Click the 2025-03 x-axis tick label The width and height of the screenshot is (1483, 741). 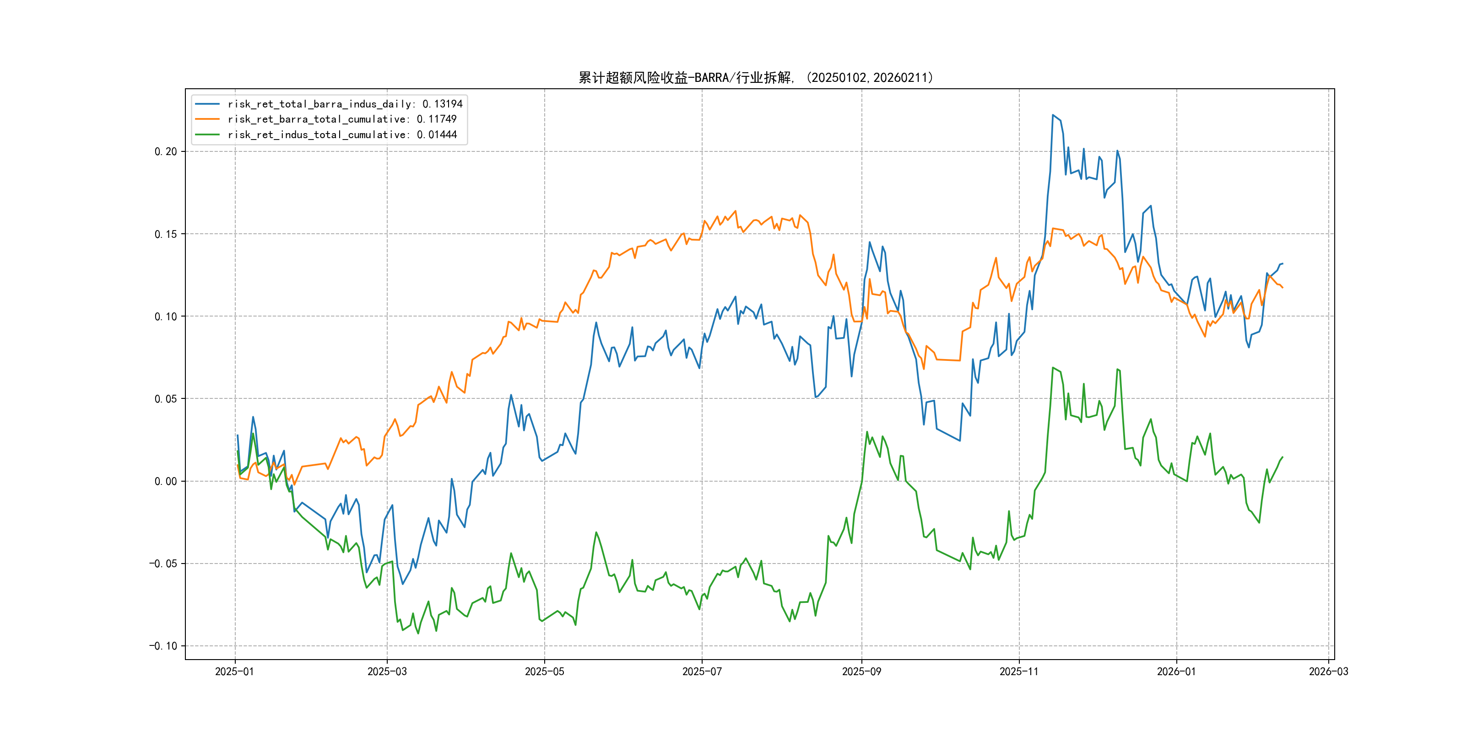387,672
